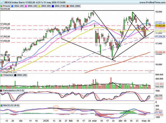Click the 'may' month label on time axis

tap(144, 121)
